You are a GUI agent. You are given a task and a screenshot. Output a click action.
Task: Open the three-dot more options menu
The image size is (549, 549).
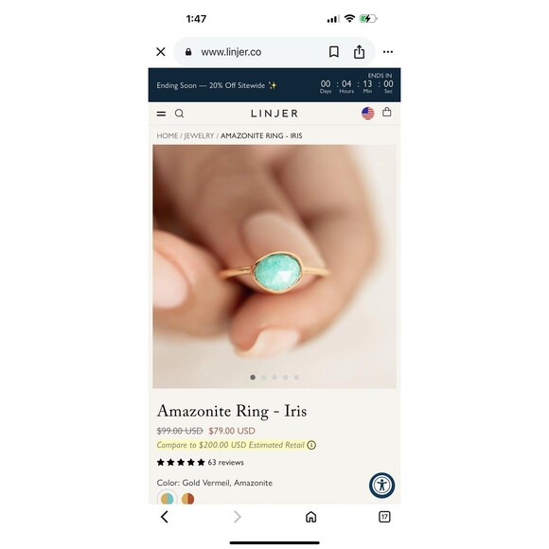[x=387, y=52]
